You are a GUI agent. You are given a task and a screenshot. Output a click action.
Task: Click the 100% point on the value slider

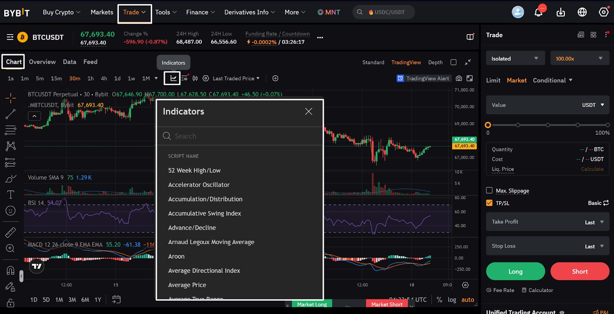coord(607,125)
